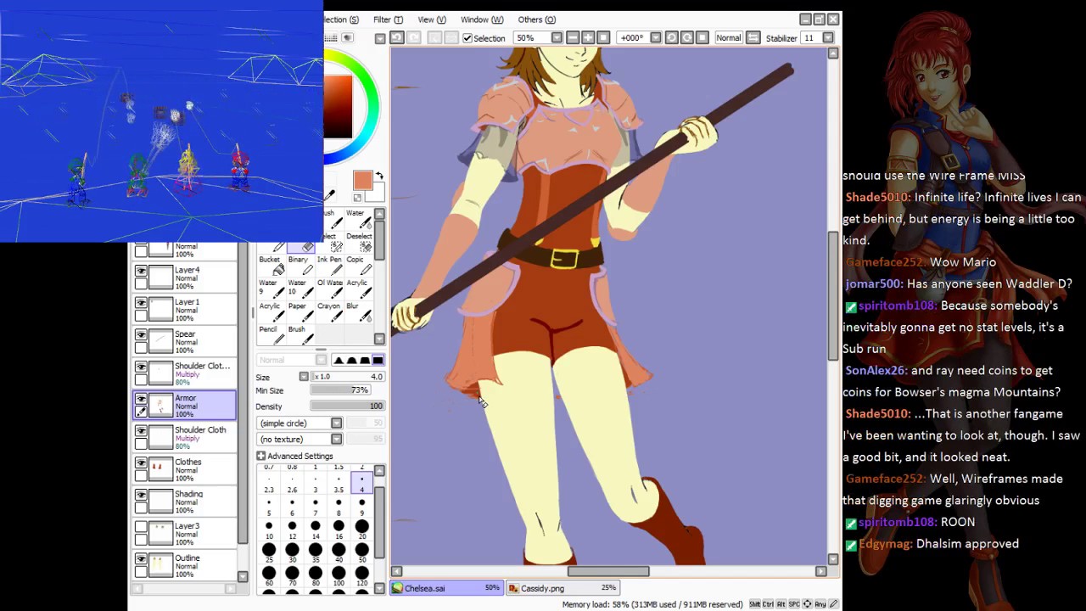
Task: Adjust the Density slider
Action: (x=347, y=406)
